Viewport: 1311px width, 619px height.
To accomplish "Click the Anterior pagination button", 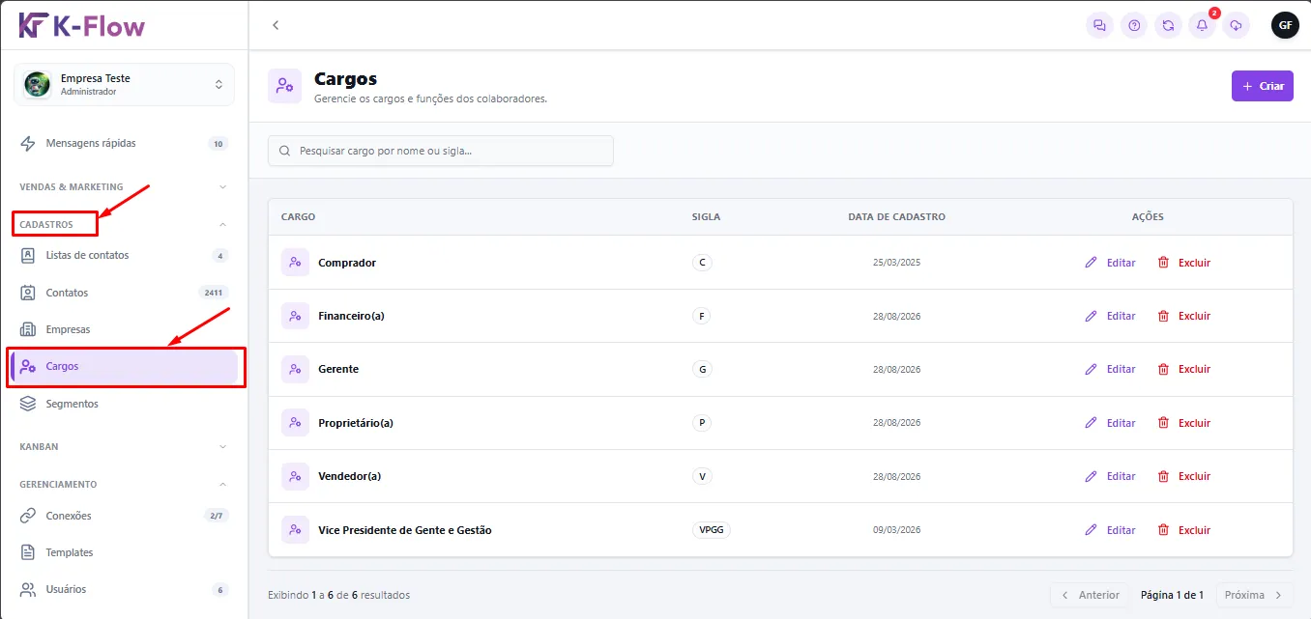I will (1090, 595).
